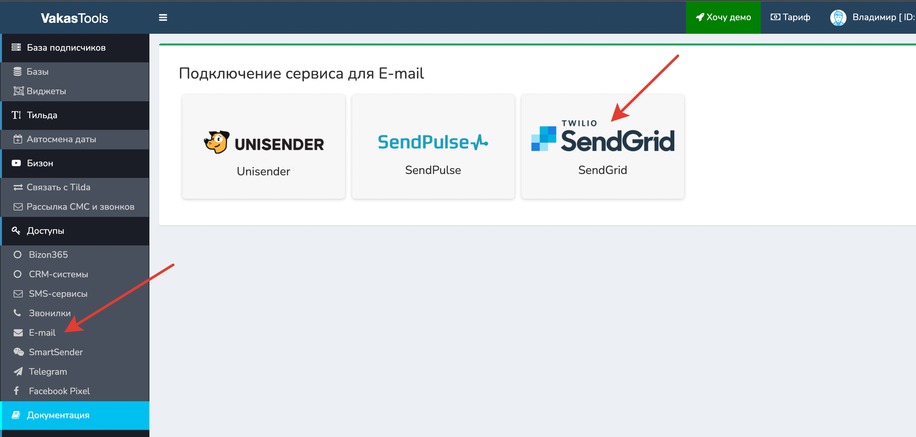Screen dimensions: 916x437
Task: Open the Facebook Pixel access item
Action: click(75, 391)
